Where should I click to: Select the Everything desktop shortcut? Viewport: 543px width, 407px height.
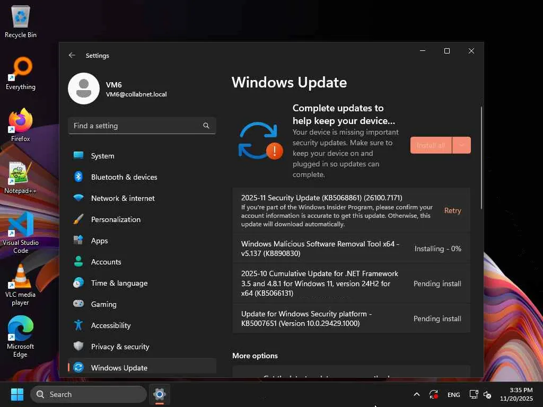coord(21,73)
